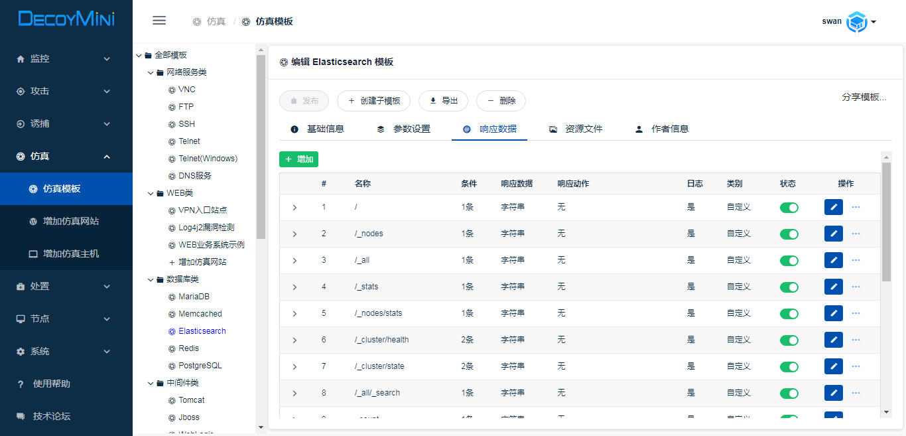Click the swan user avatar icon
906x436 pixels.
click(857, 22)
